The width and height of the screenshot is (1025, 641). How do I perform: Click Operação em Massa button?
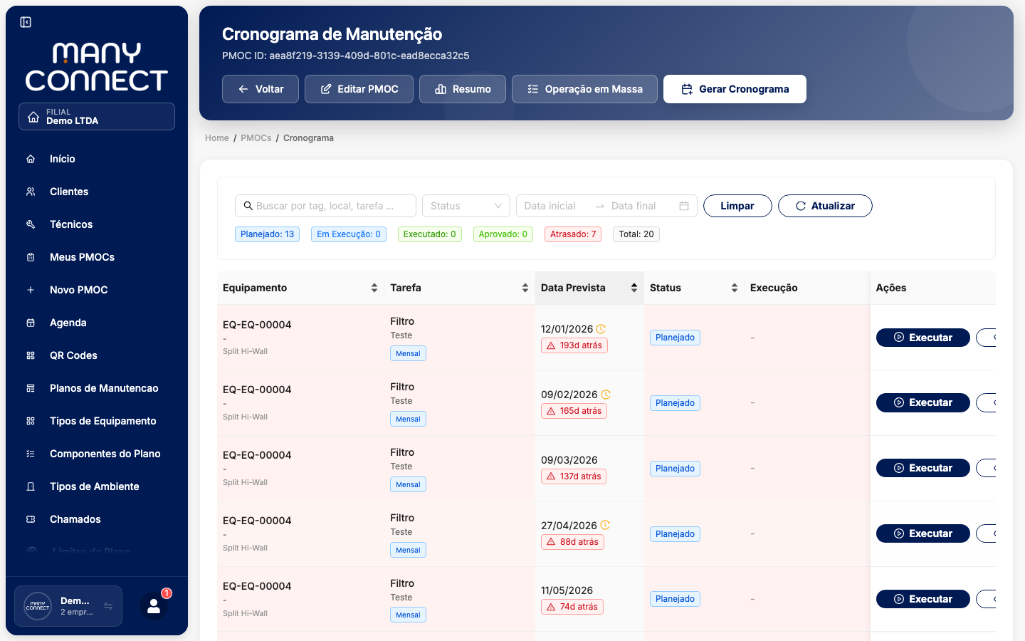584,89
